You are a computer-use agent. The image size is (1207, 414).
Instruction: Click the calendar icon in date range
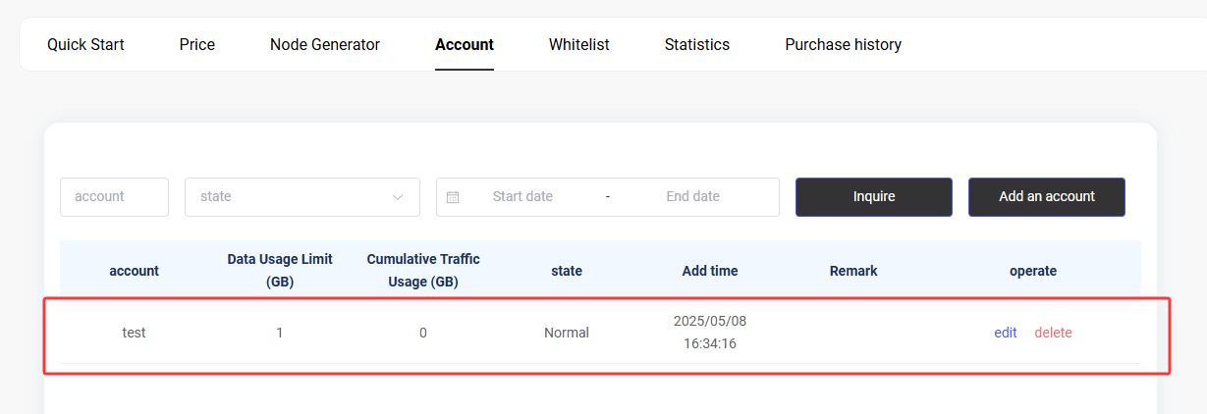point(453,197)
